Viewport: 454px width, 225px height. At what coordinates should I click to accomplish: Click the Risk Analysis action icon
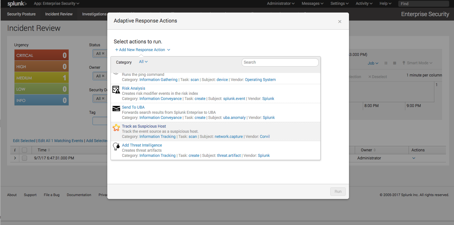coord(116,90)
